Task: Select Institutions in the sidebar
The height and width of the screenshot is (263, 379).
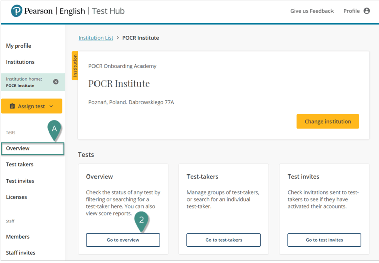Action: [20, 62]
